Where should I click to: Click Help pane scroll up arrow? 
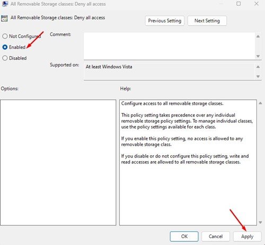pyautogui.click(x=260, y=103)
